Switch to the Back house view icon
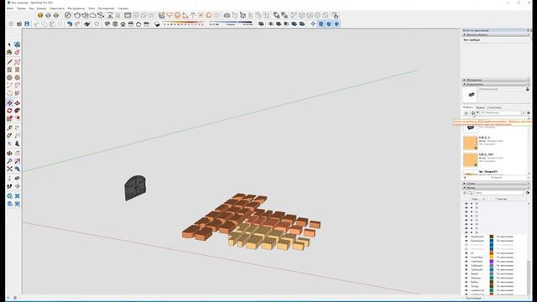 pyautogui.click(x=138, y=24)
